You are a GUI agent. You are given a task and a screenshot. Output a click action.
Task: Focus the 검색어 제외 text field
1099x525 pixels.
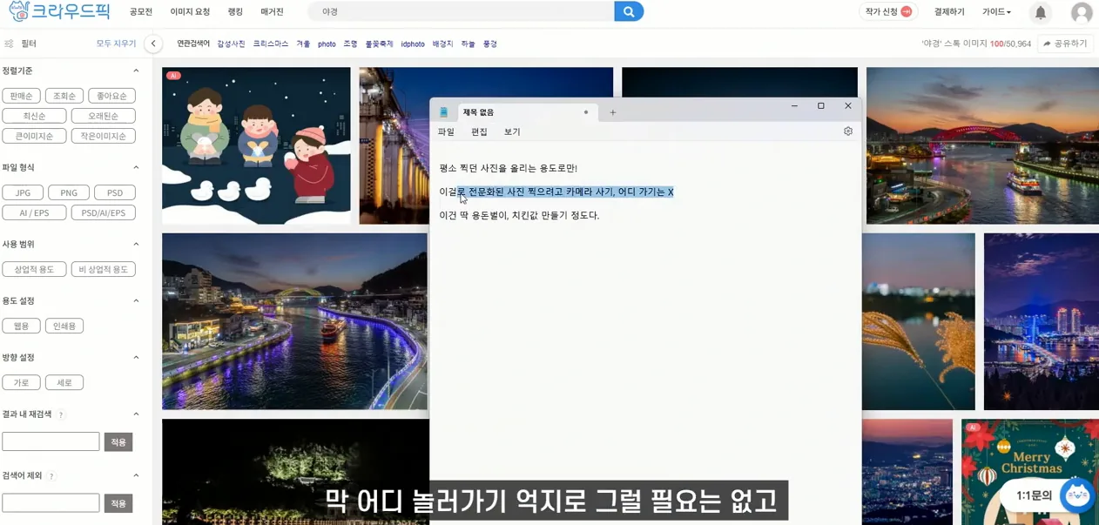(x=51, y=503)
